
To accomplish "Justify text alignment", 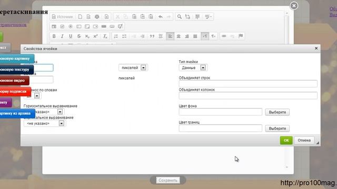I will [x=195, y=36].
